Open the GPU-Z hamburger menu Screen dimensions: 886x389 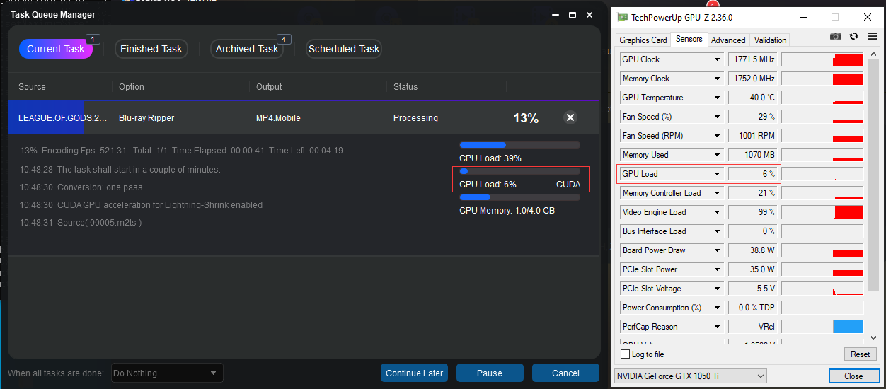tap(872, 36)
